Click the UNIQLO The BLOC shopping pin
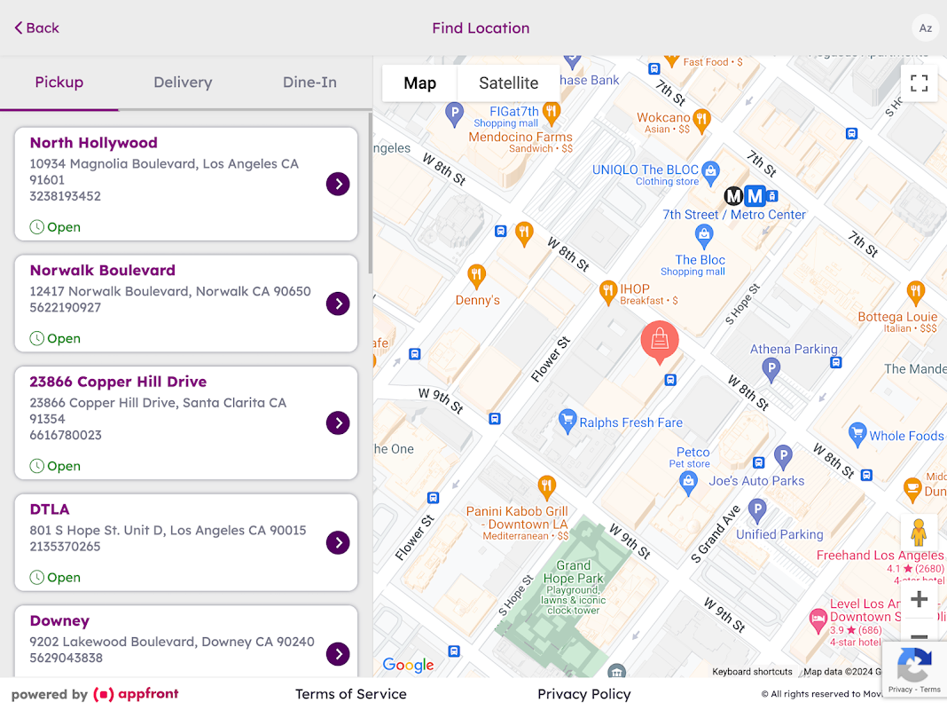The height and width of the screenshot is (710, 947). click(711, 172)
